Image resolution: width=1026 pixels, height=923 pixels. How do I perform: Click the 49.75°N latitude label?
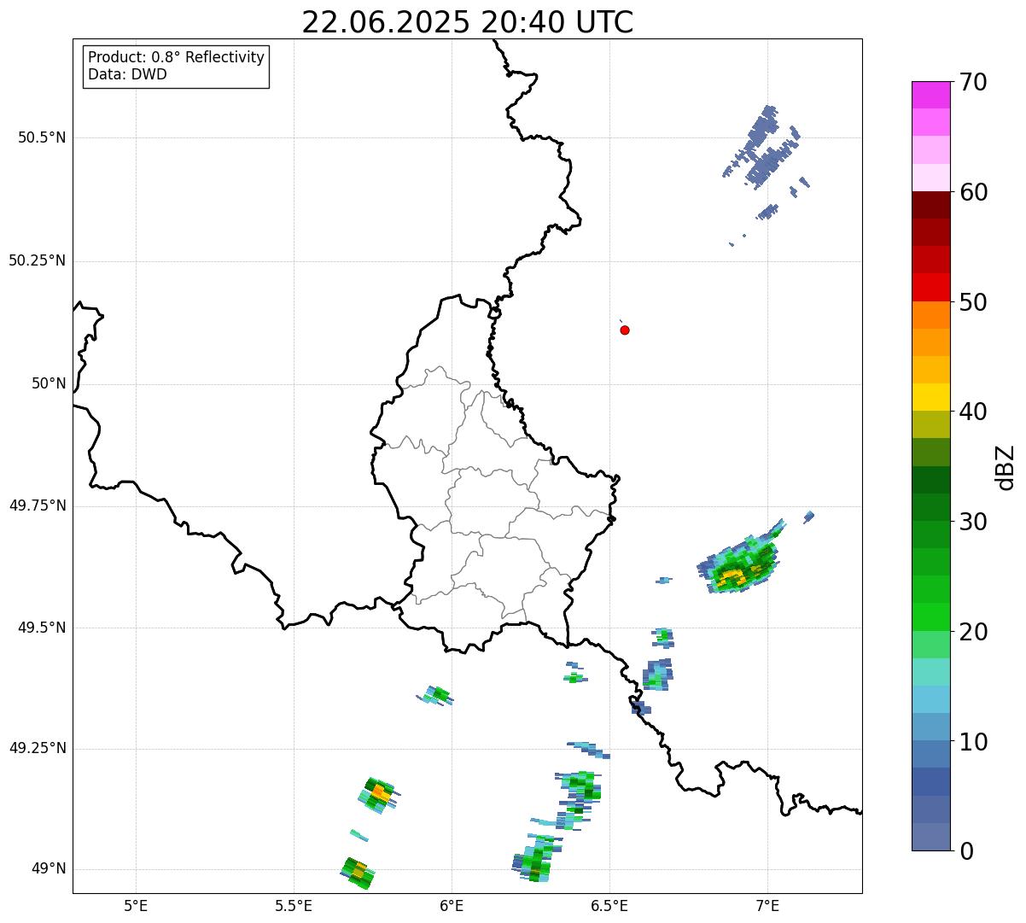coord(37,505)
